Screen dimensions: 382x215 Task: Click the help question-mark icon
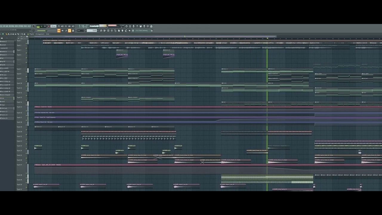coord(137,26)
